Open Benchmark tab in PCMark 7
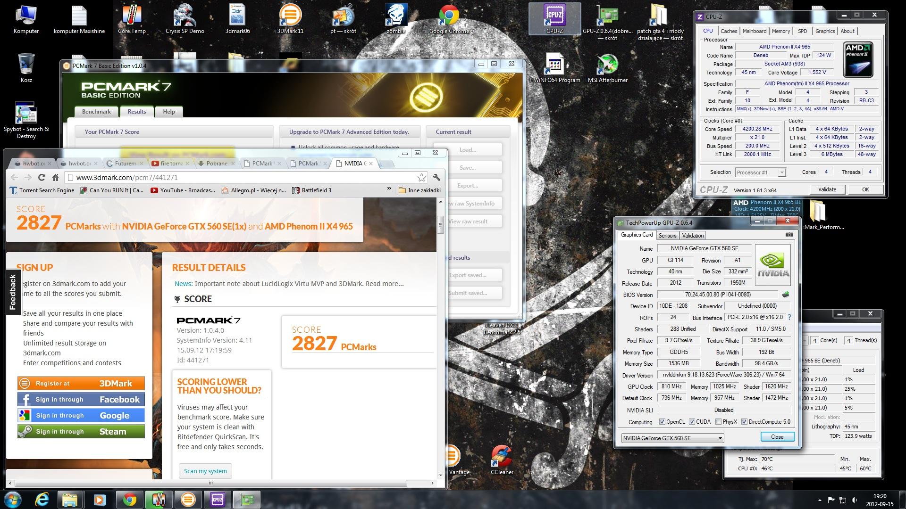The image size is (906, 509). tap(96, 112)
